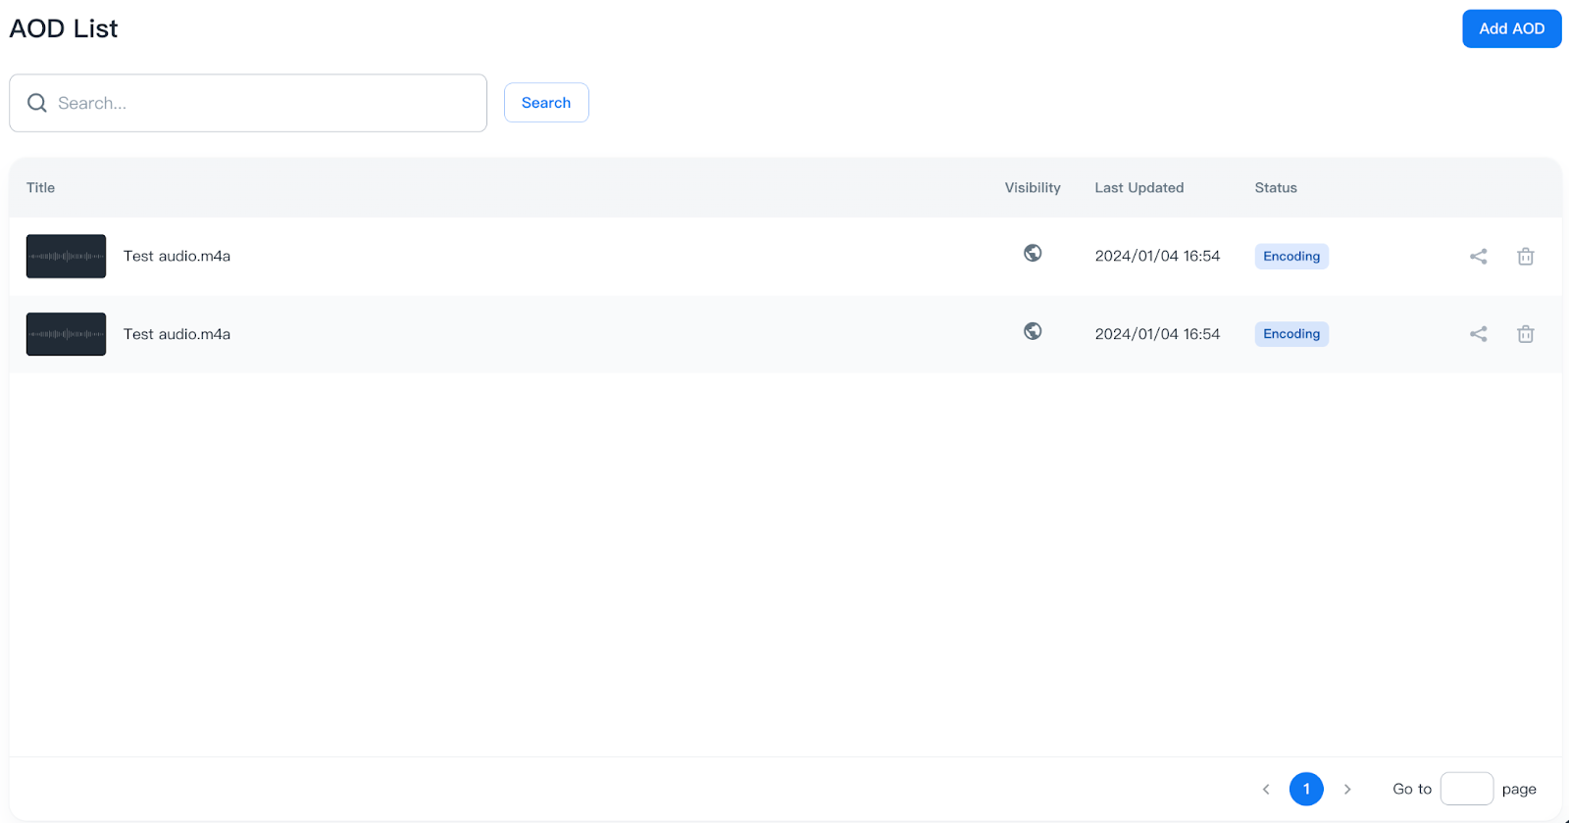1569x823 pixels.
Task: Click the magnifier icon in search box
Action: 37,103
